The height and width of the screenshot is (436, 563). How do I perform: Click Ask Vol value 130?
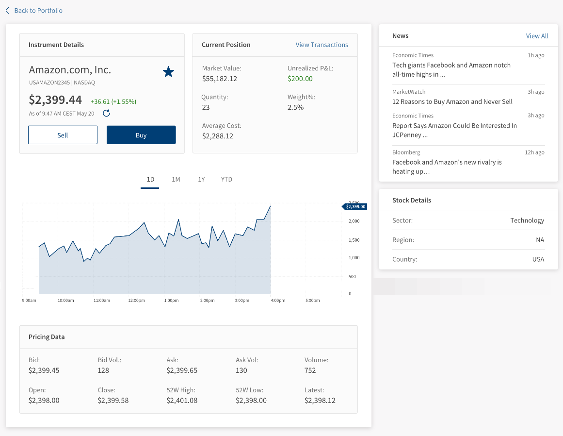coord(241,370)
